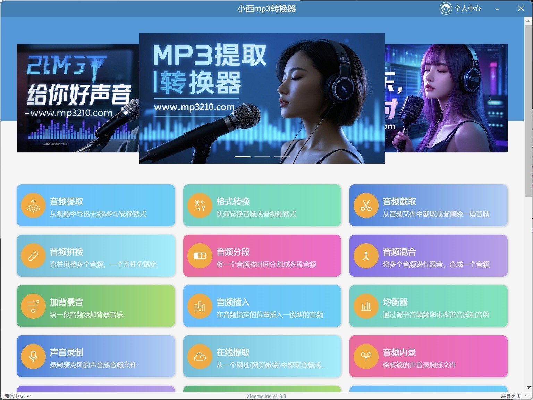Screen dimensions: 533x400
Task: Close the 小西mp3转换器 window
Action: 521,8
